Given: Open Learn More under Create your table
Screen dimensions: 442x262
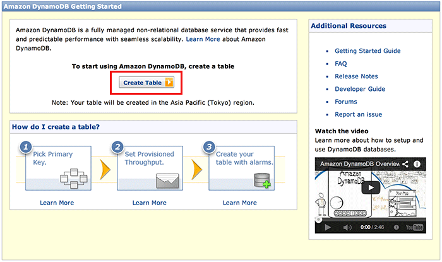Looking at the screenshot, I should click(240, 203).
